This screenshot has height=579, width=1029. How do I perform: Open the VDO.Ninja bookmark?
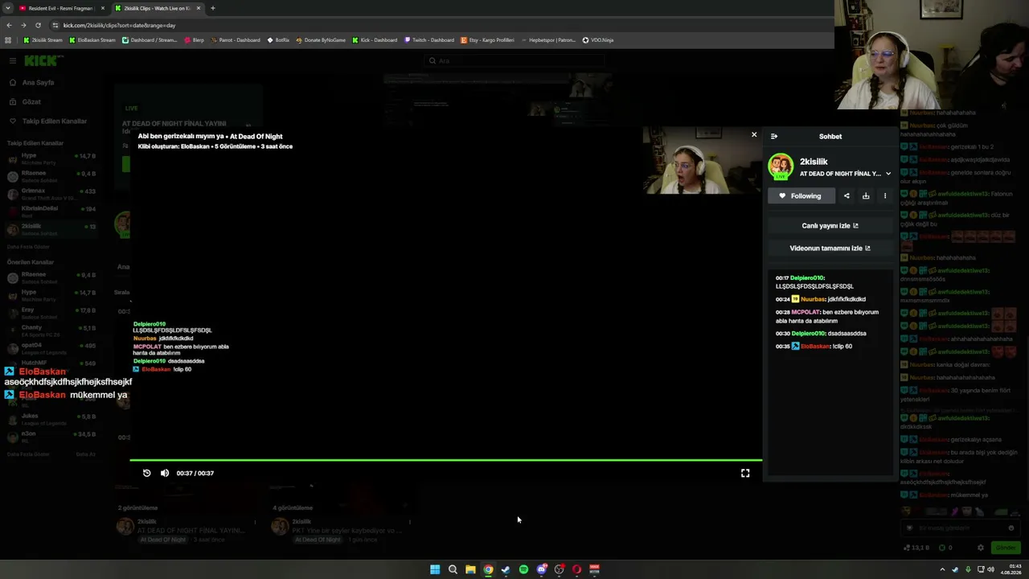597,40
